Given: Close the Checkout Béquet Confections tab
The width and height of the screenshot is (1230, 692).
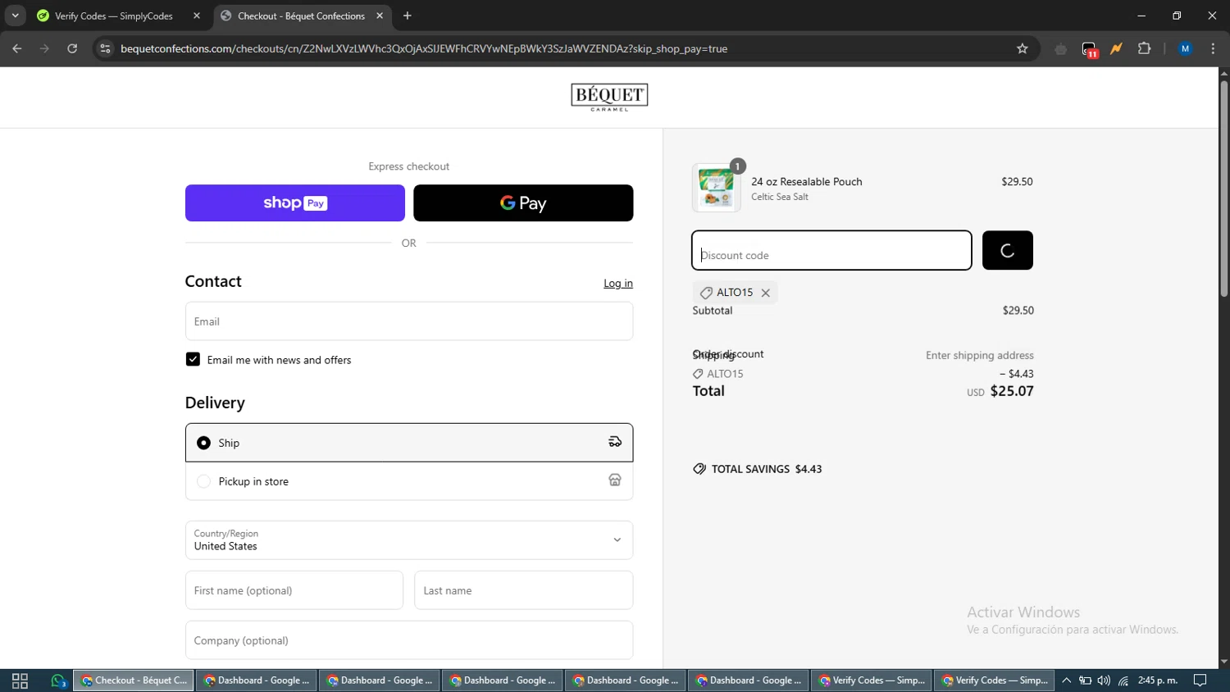Looking at the screenshot, I should pyautogui.click(x=380, y=16).
